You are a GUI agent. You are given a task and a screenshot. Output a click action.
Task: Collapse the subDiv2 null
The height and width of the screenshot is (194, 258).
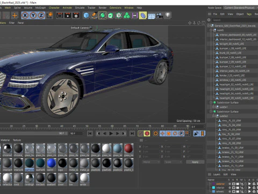pos(213,116)
